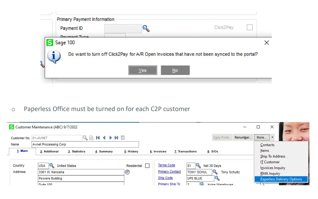Switch to the 5. History tab
The width and height of the screenshot is (318, 199).
click(x=131, y=151)
